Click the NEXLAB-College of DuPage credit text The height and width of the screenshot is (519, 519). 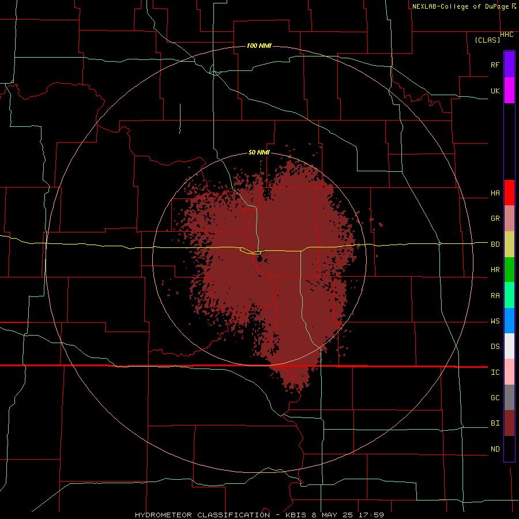pyautogui.click(x=460, y=6)
